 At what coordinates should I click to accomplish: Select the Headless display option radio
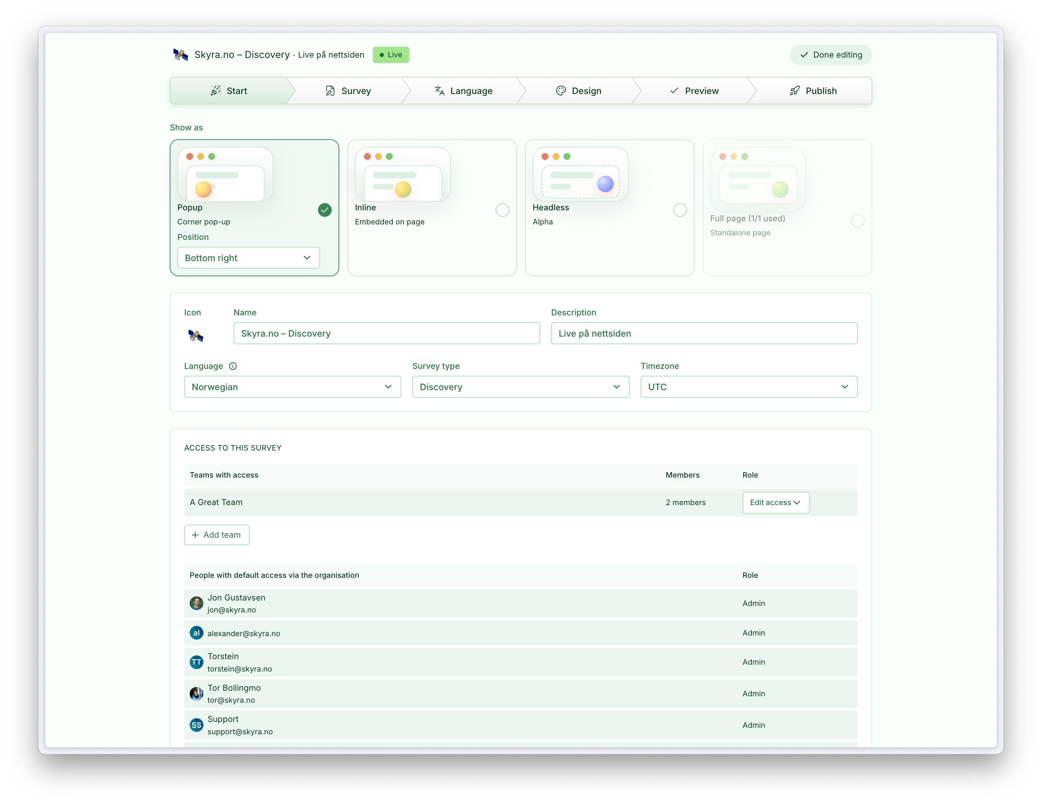coord(680,210)
